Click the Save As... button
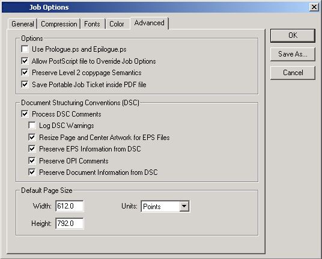Viewport: 322px width, 259px height. [293, 54]
